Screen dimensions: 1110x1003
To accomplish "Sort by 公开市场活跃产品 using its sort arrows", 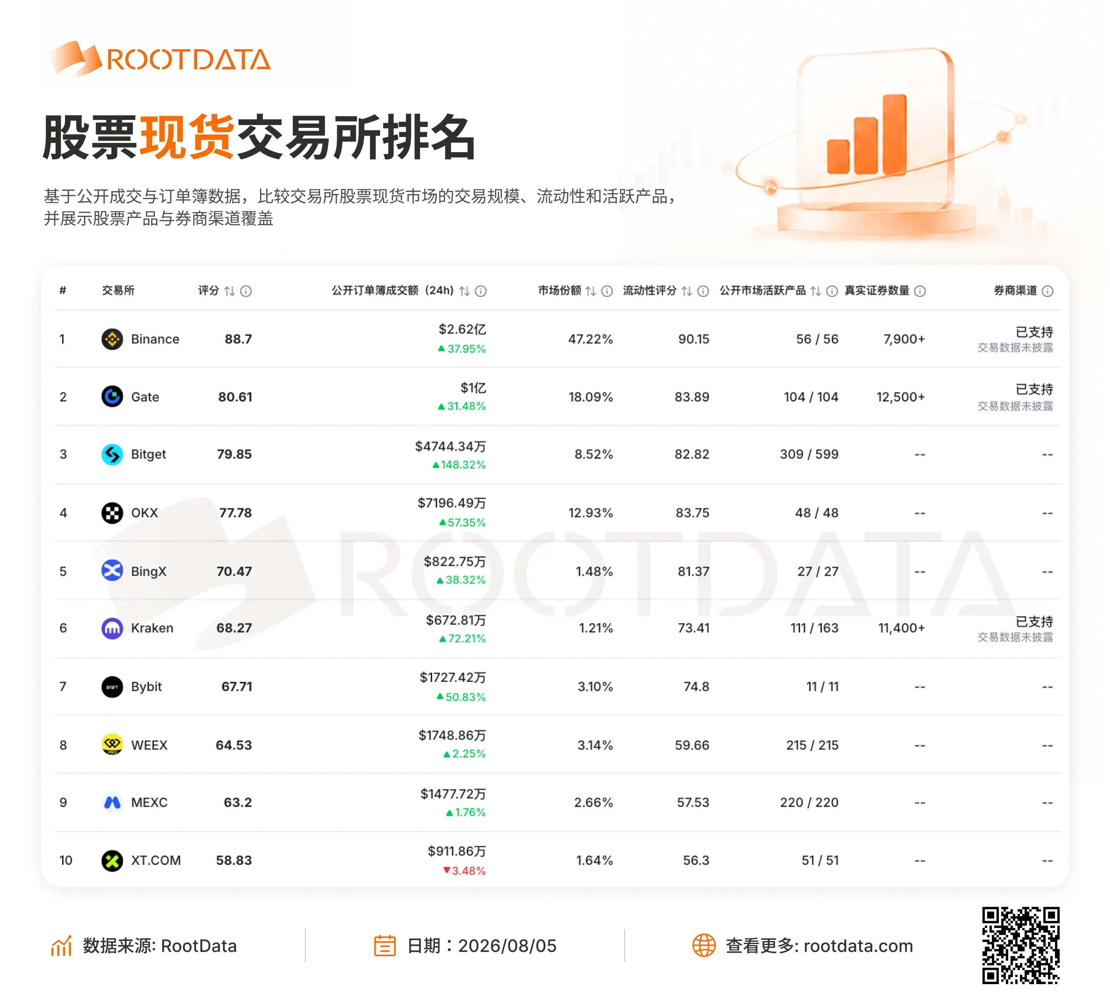I will [x=815, y=291].
